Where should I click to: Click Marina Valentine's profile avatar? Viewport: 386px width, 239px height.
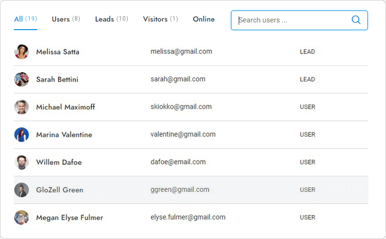[22, 135]
